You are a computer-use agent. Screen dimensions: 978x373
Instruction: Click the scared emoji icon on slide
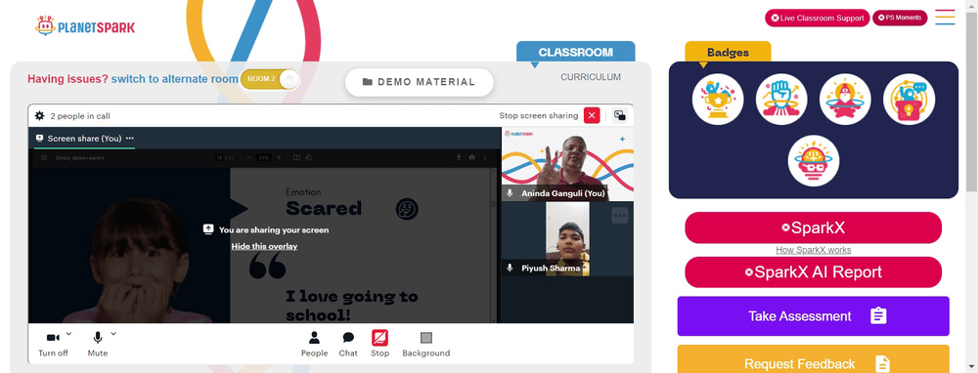(407, 209)
